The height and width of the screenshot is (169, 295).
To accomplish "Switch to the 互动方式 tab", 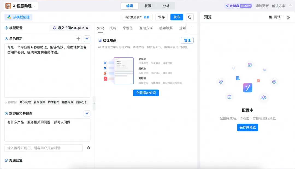I will [x=146, y=28].
